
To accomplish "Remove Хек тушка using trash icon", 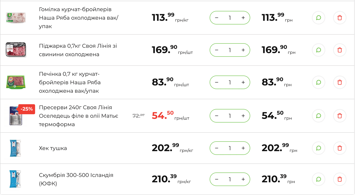I will click(340, 148).
